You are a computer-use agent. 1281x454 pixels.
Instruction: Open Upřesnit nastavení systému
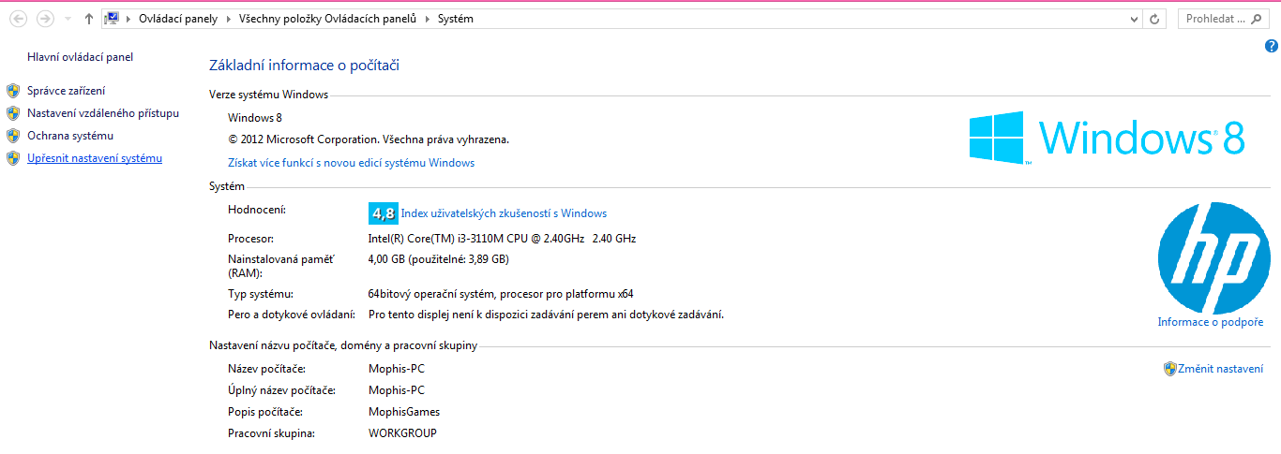[x=95, y=158]
